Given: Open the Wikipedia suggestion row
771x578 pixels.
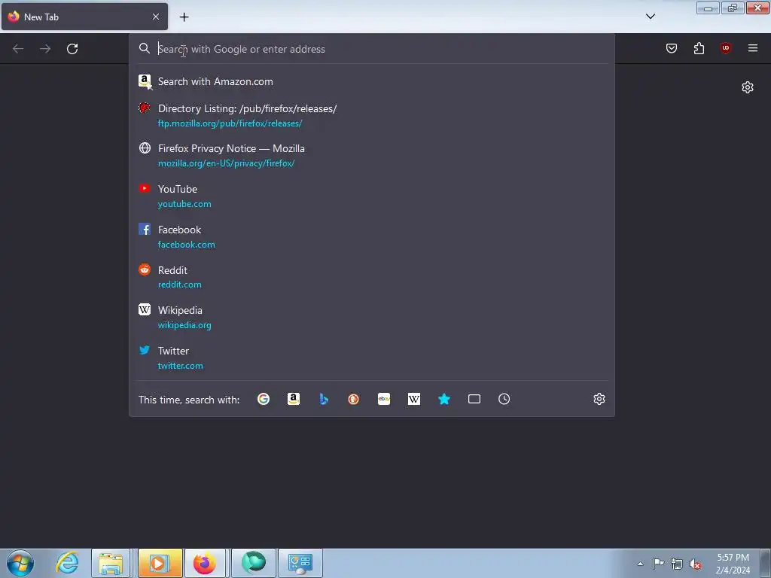Looking at the screenshot, I should pos(372,318).
